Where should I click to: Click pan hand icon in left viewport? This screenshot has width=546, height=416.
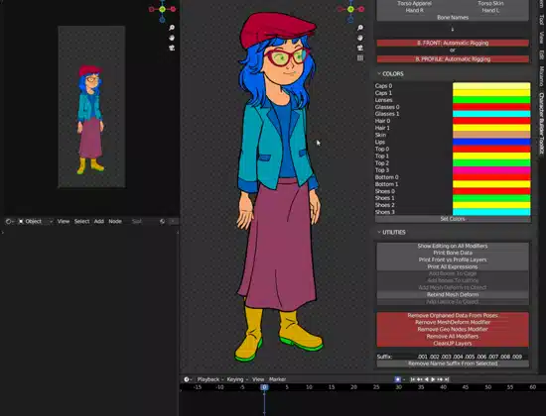pyautogui.click(x=172, y=38)
